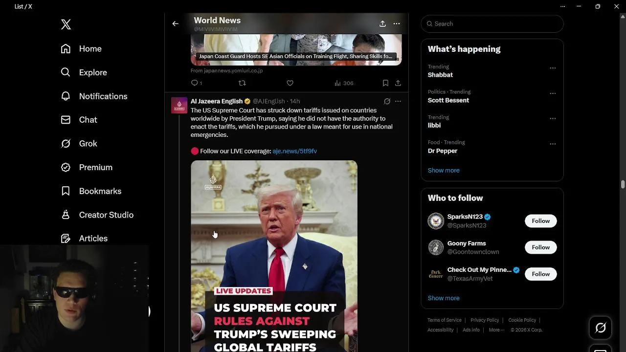Open Privacy Policy link
Screen dimensions: 626x352
(x=485, y=320)
